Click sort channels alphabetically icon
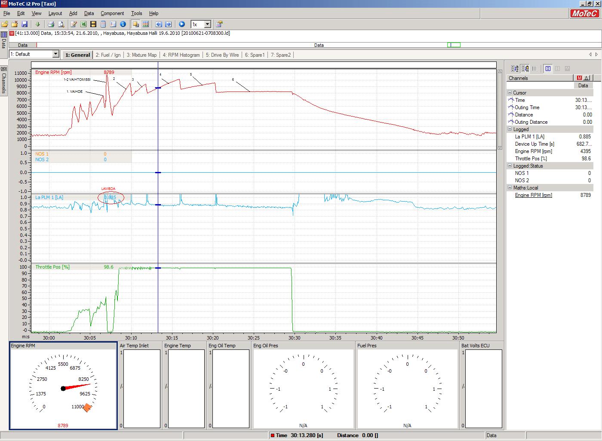This screenshot has height=441, width=602. [x=514, y=68]
